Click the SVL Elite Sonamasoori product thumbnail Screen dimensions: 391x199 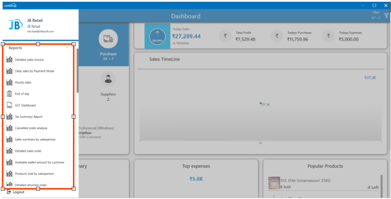pos(274,184)
